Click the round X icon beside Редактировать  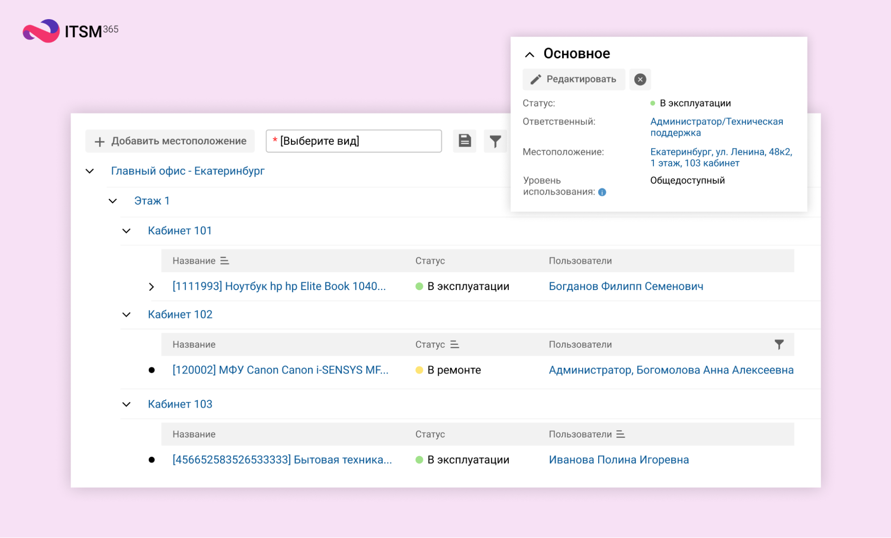click(640, 79)
